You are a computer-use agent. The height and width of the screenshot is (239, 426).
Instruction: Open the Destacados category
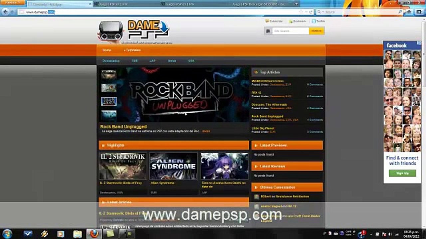tap(111, 61)
